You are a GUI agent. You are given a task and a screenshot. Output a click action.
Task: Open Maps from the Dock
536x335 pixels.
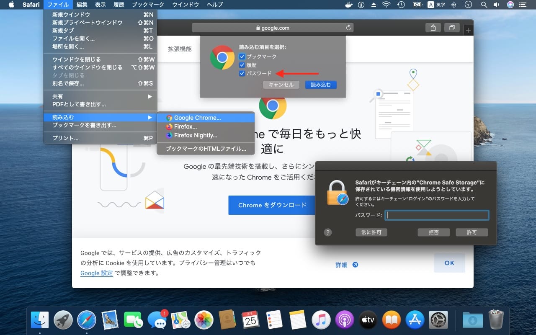pos(181,320)
